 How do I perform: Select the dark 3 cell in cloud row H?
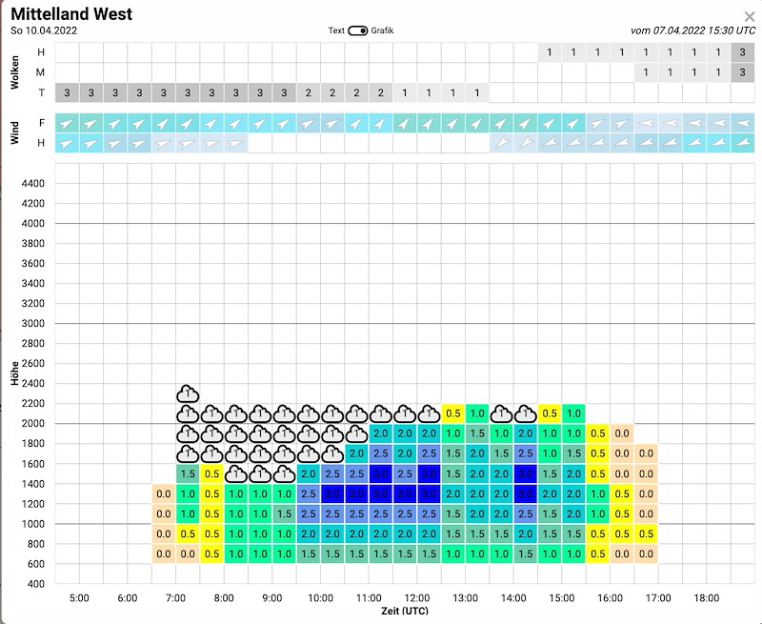point(742,52)
